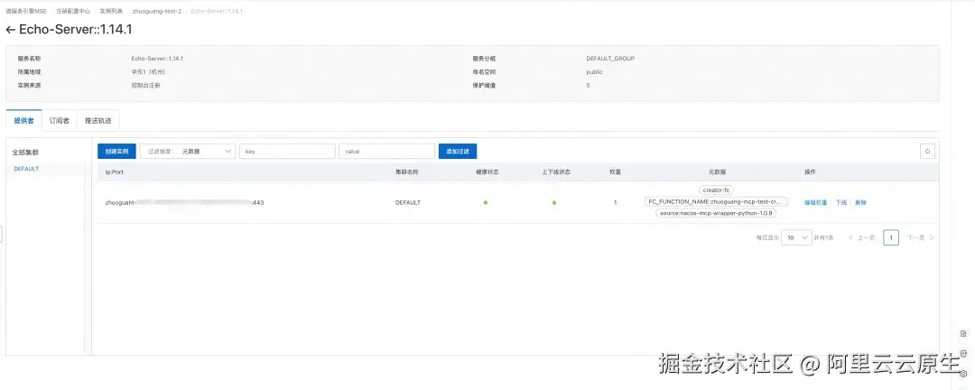Viewport: 975px width, 390px height.
Task: Click the next page button 下一页
Action: [x=920, y=237]
